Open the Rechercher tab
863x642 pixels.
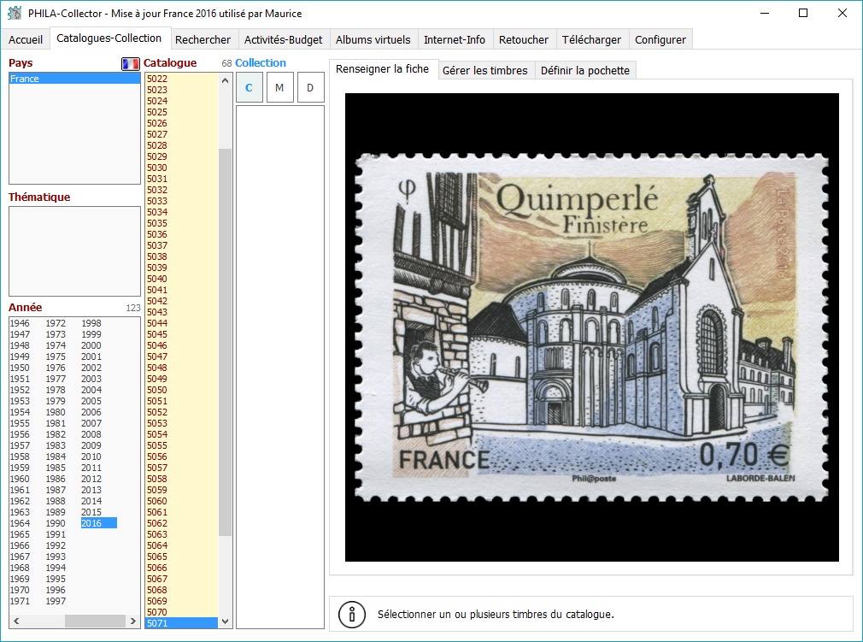(x=203, y=39)
